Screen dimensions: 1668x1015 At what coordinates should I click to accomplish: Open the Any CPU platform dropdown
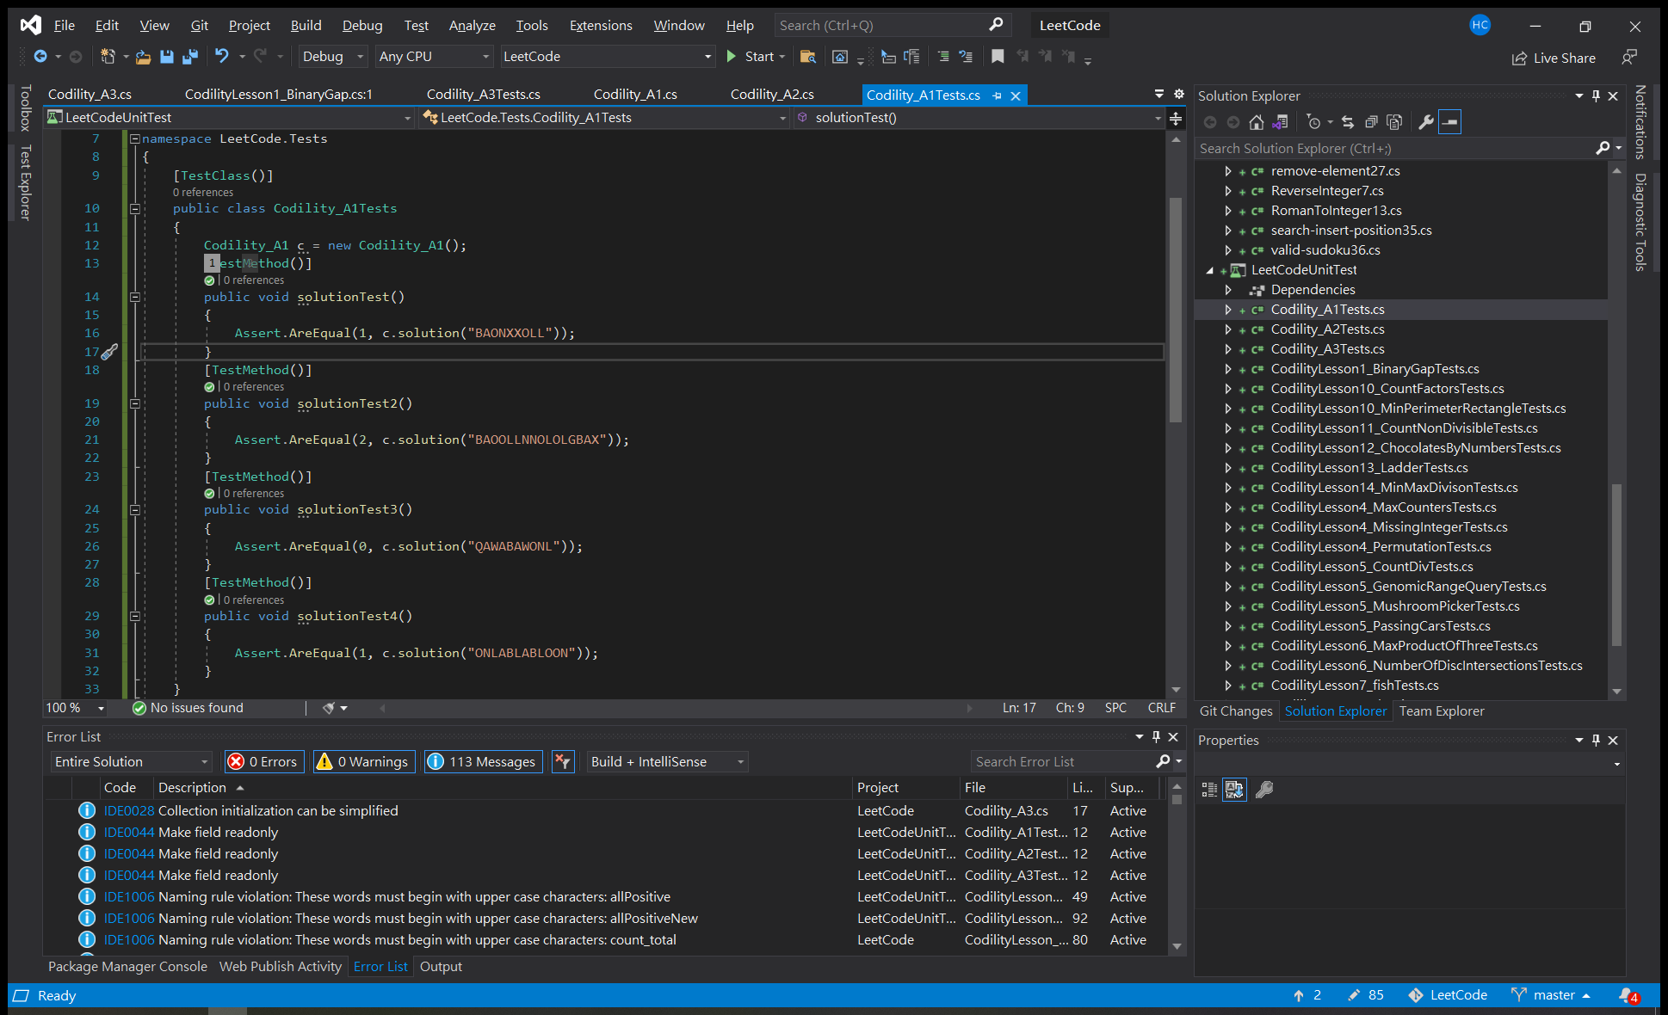tap(435, 57)
